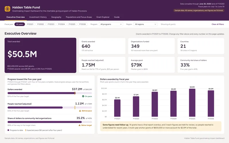Click the 81% of the five-year target text
This screenshot has width=229, height=143.
tap(18, 96)
